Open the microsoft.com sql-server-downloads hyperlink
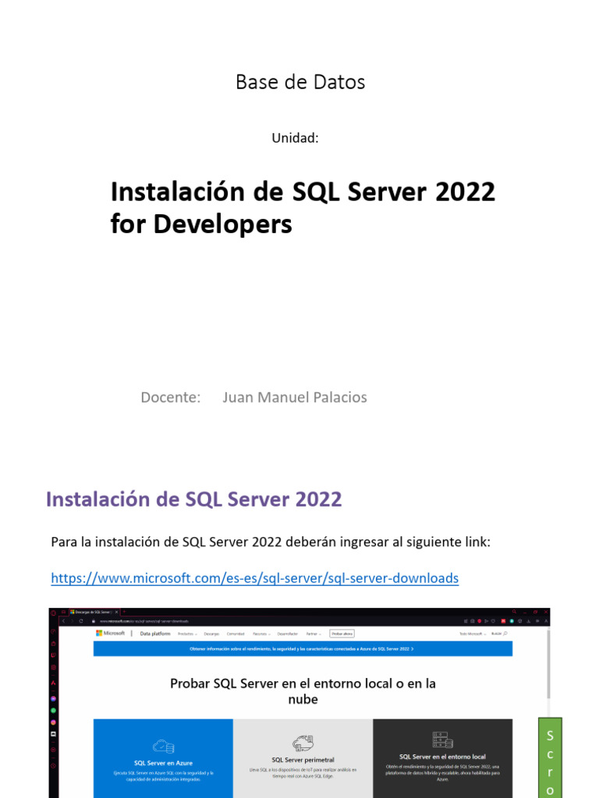The width and height of the screenshot is (599, 798). [255, 578]
